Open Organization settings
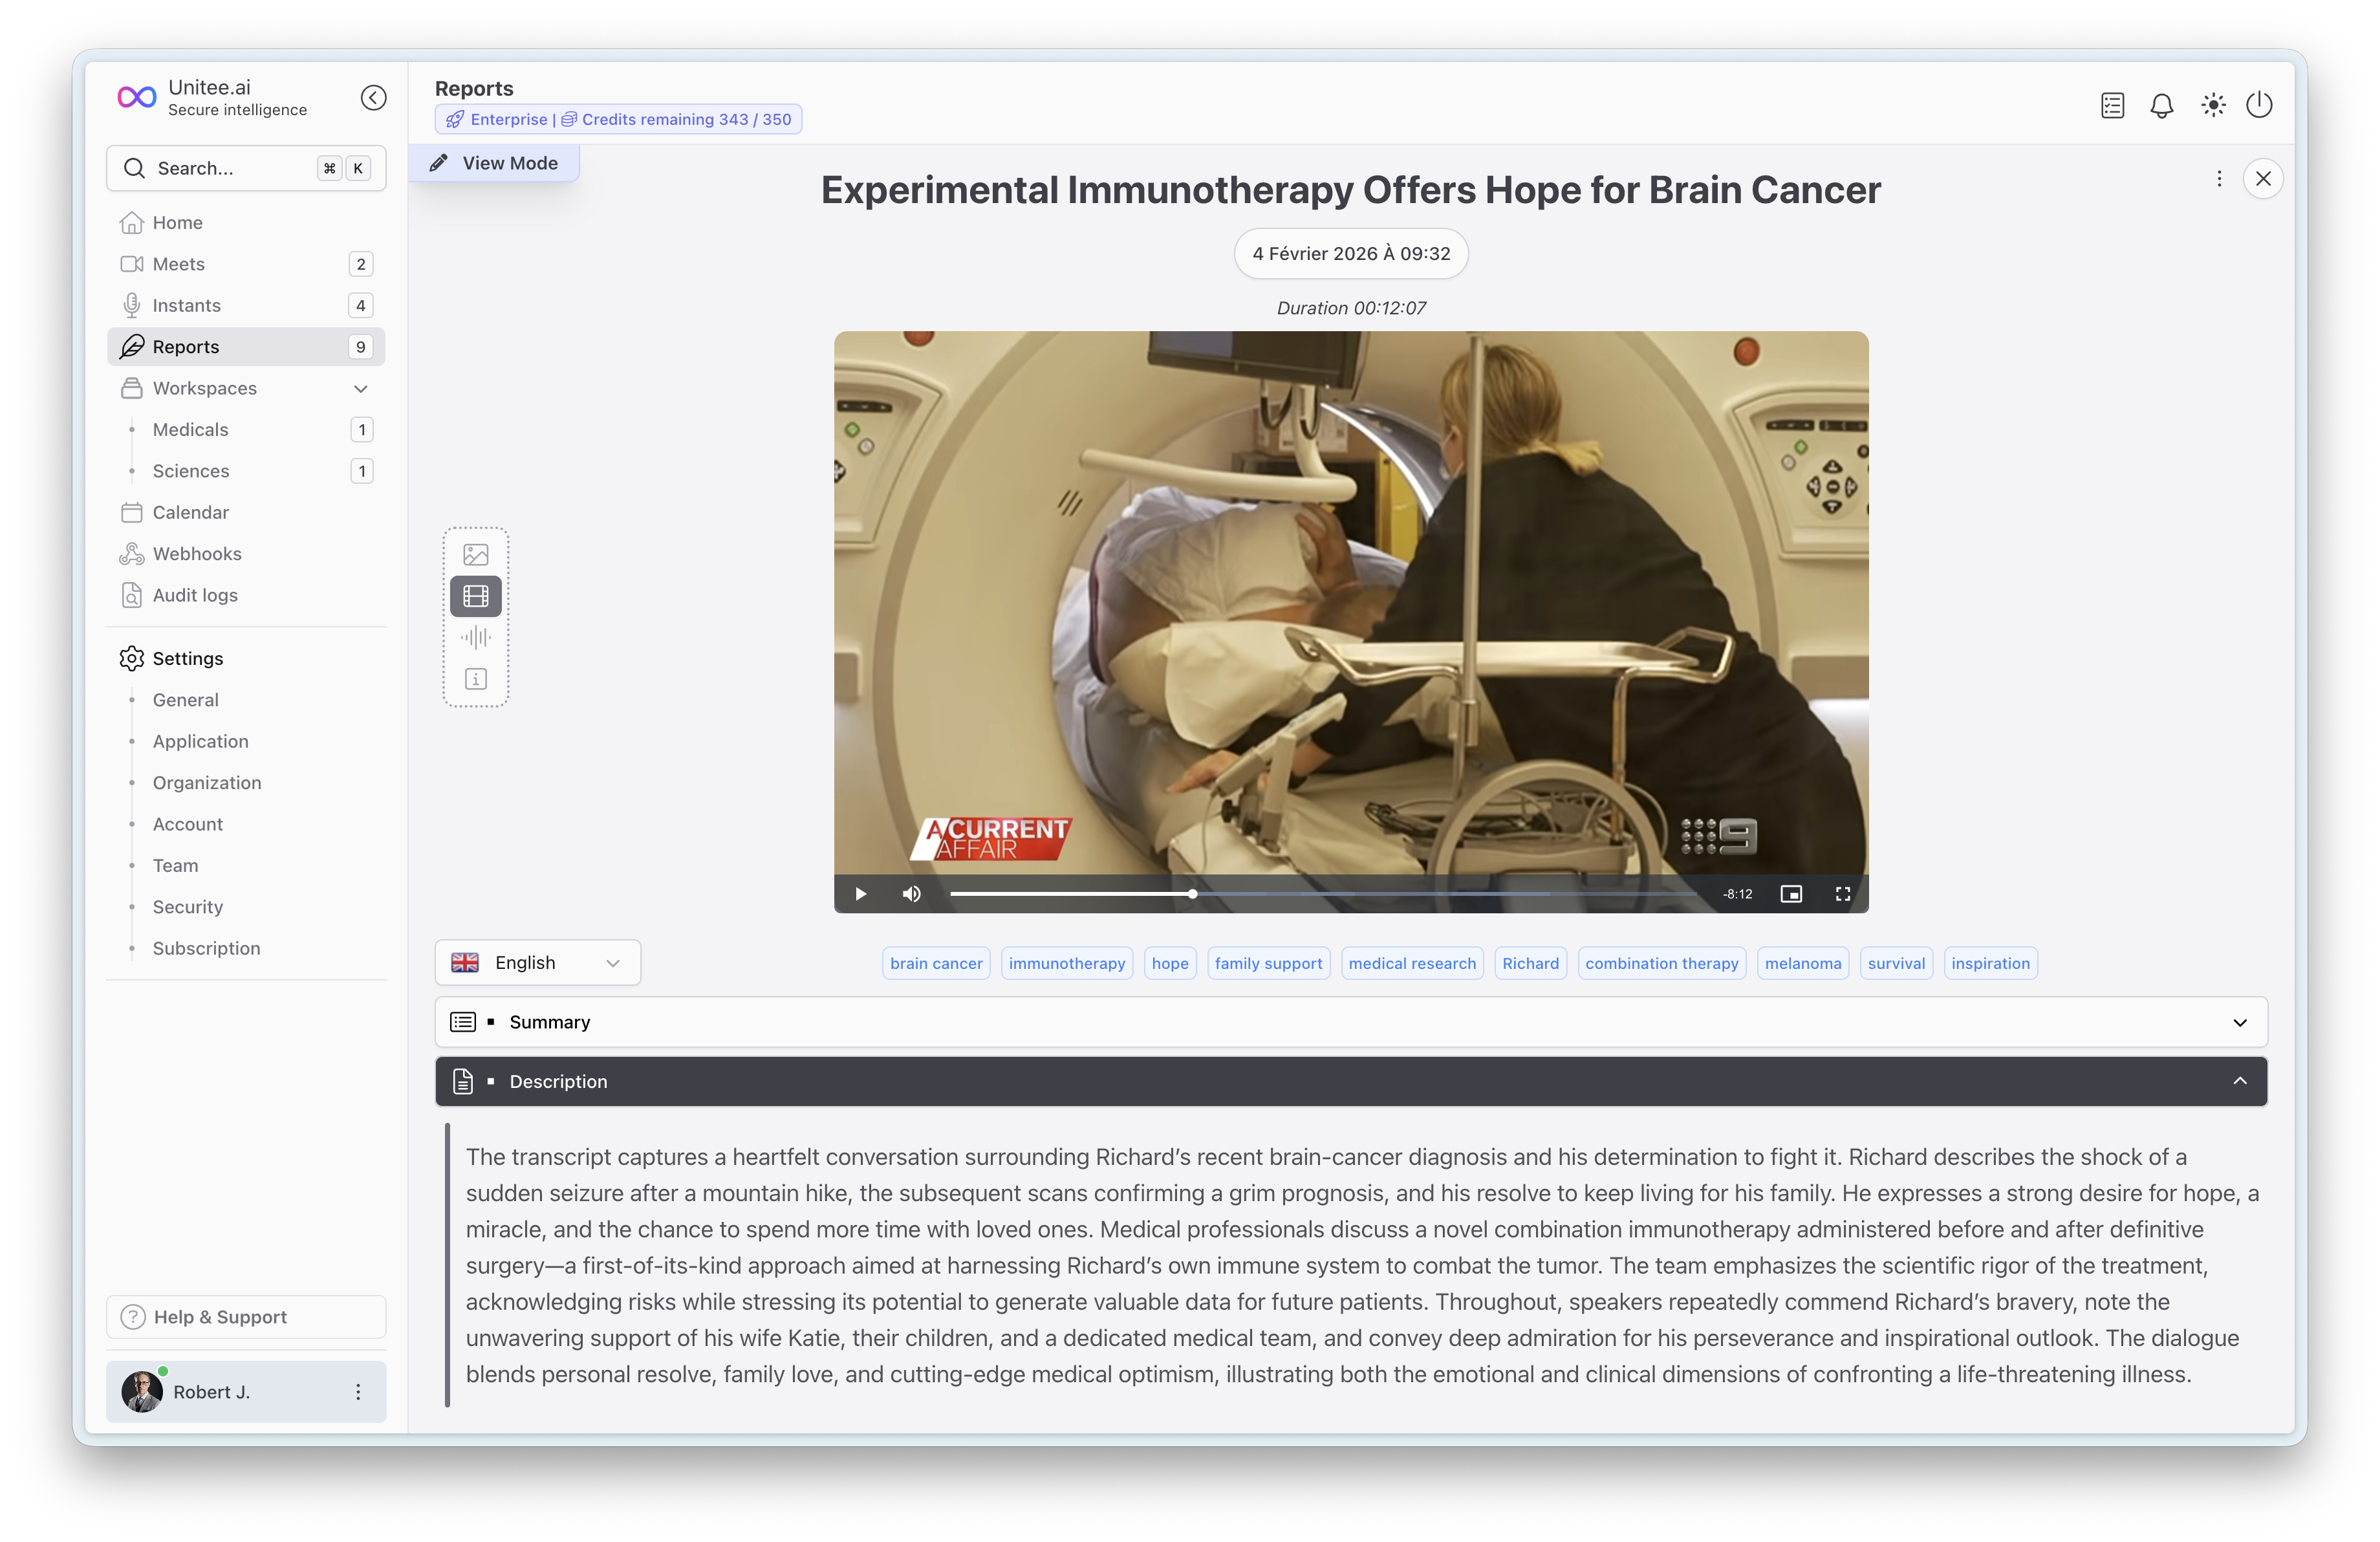2380x1542 pixels. [x=207, y=783]
